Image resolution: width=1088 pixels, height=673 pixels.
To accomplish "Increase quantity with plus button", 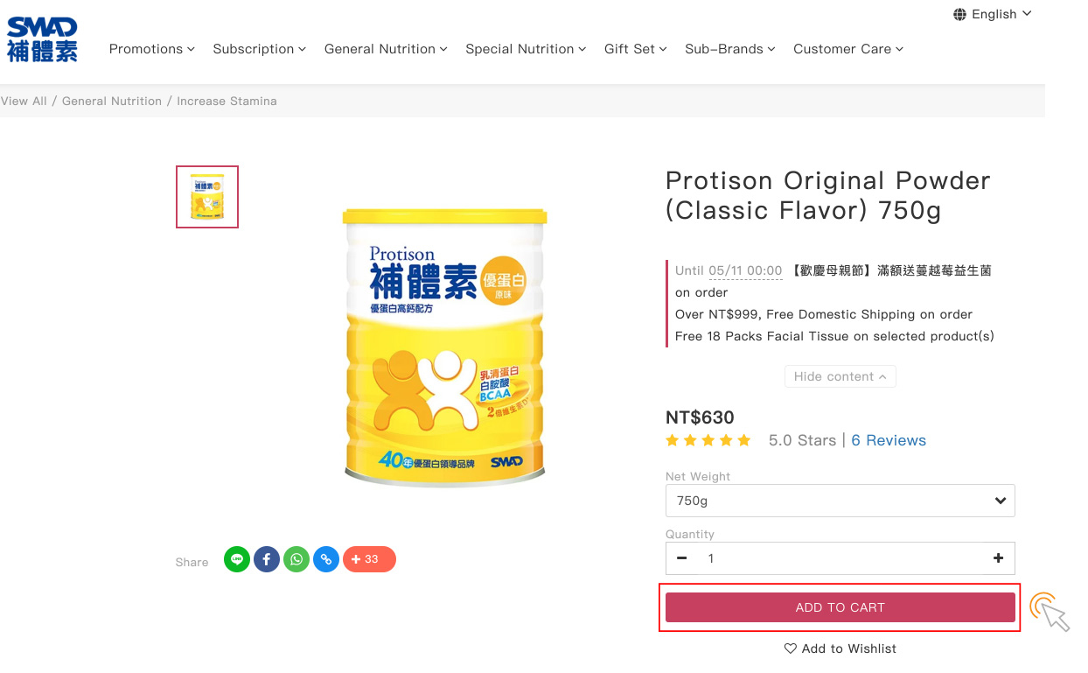I will coord(998,558).
